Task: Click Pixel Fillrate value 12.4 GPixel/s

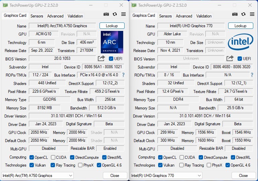Action: tap(173, 91)
